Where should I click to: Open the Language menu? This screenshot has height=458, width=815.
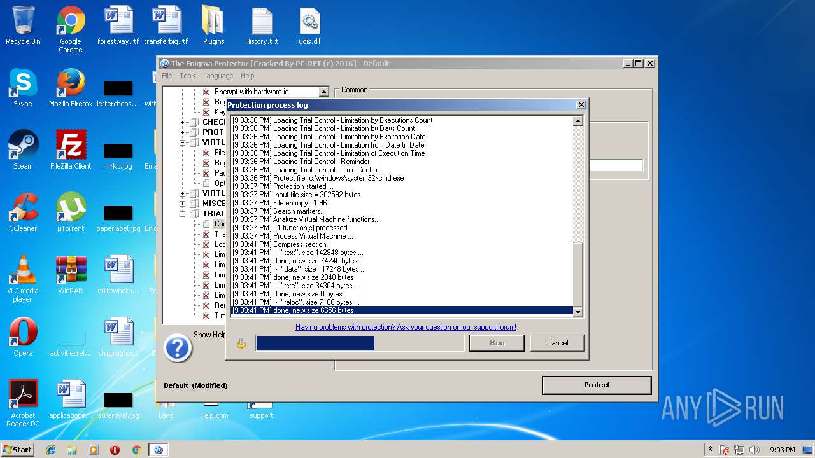[x=218, y=76]
